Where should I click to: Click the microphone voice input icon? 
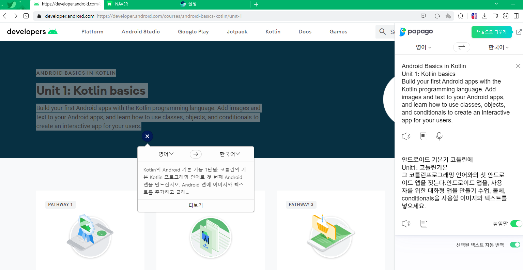pyautogui.click(x=439, y=136)
